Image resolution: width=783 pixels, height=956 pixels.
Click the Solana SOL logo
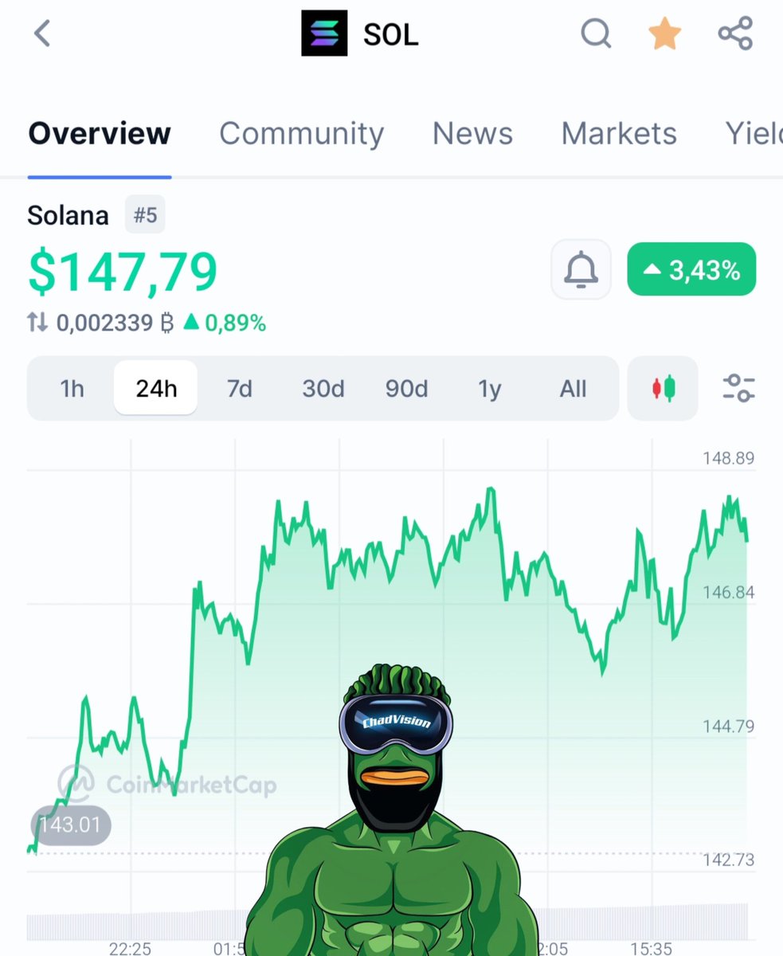(325, 34)
